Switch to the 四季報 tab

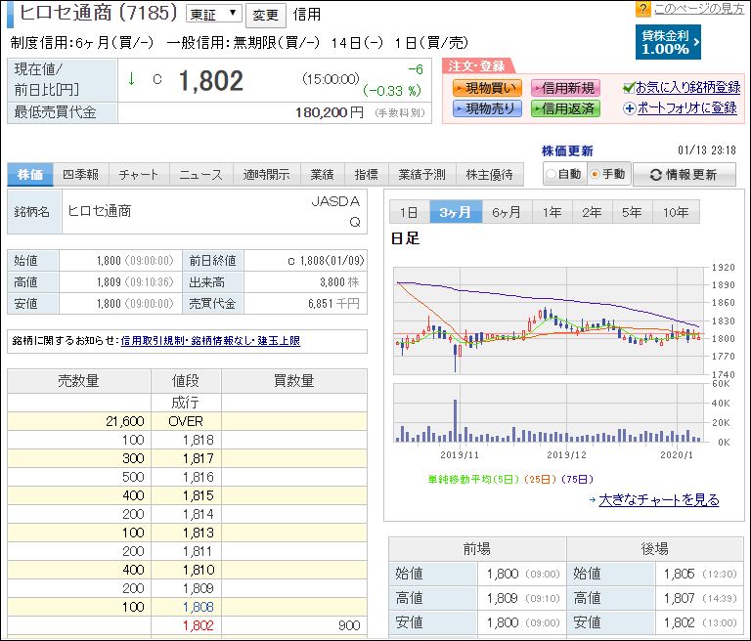(81, 175)
